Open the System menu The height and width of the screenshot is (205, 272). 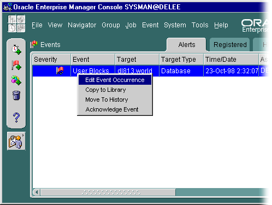click(175, 25)
